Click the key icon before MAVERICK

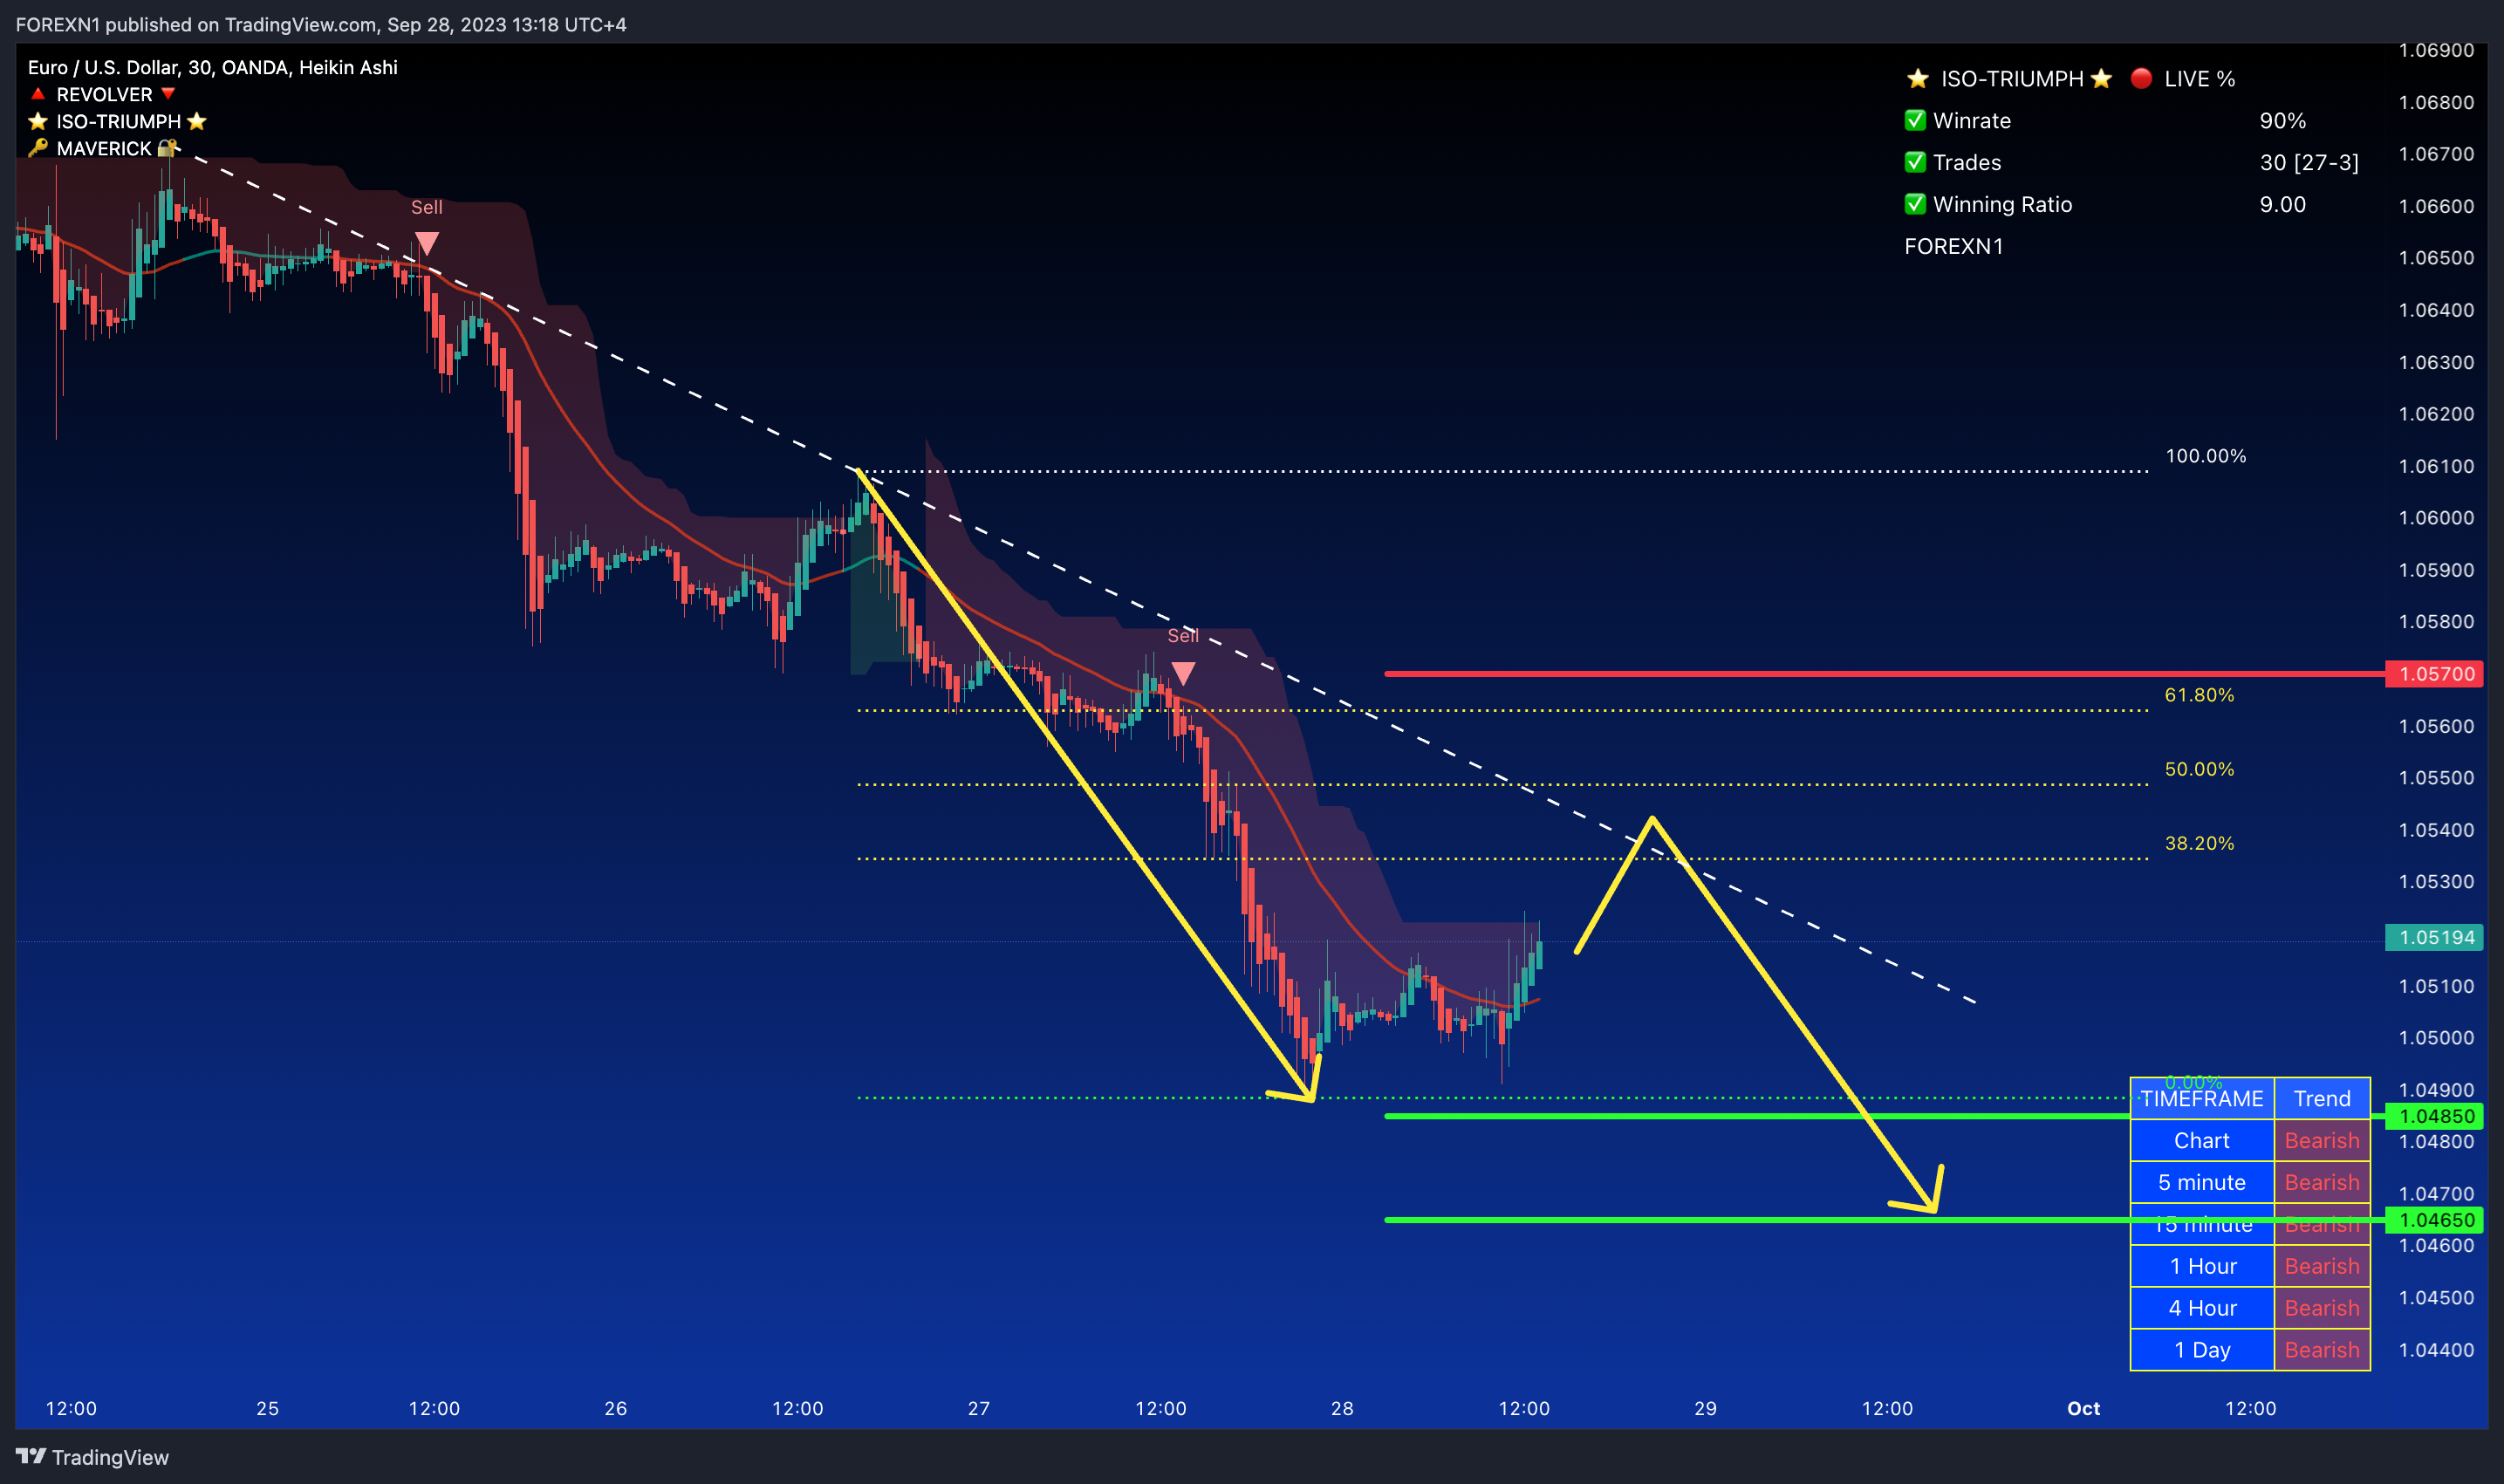point(38,148)
